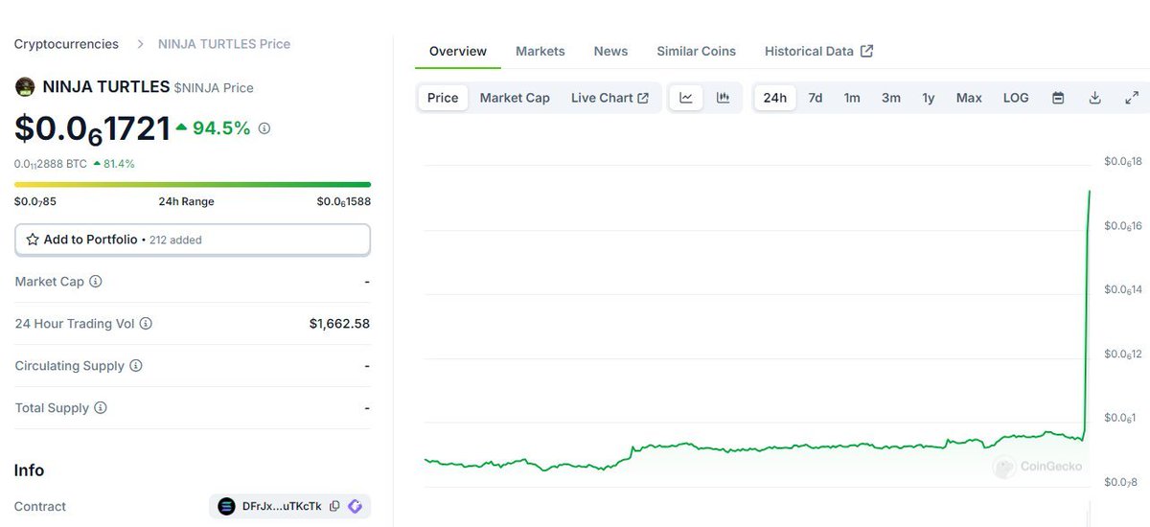Image resolution: width=1150 pixels, height=527 pixels.
Task: Switch to the Overview tab
Action: [x=458, y=51]
